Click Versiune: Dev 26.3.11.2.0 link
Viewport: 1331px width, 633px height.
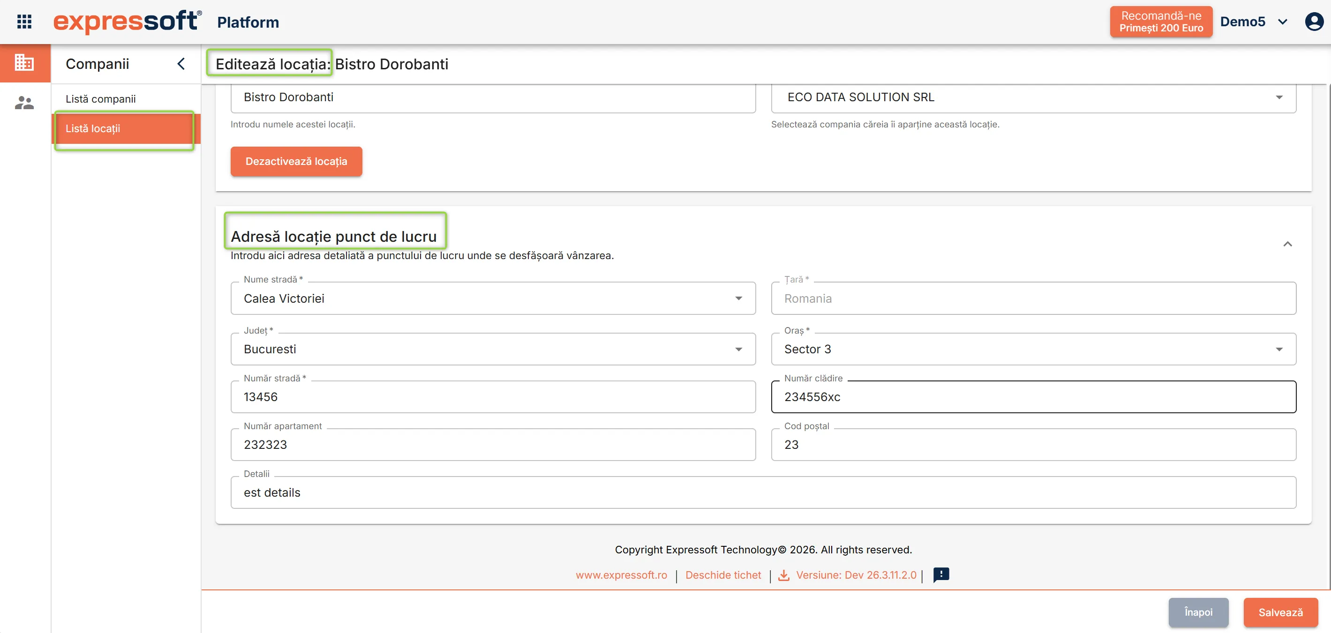(x=856, y=575)
